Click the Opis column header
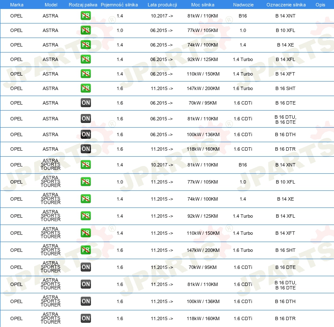This screenshot has width=334, height=327. 320,4
